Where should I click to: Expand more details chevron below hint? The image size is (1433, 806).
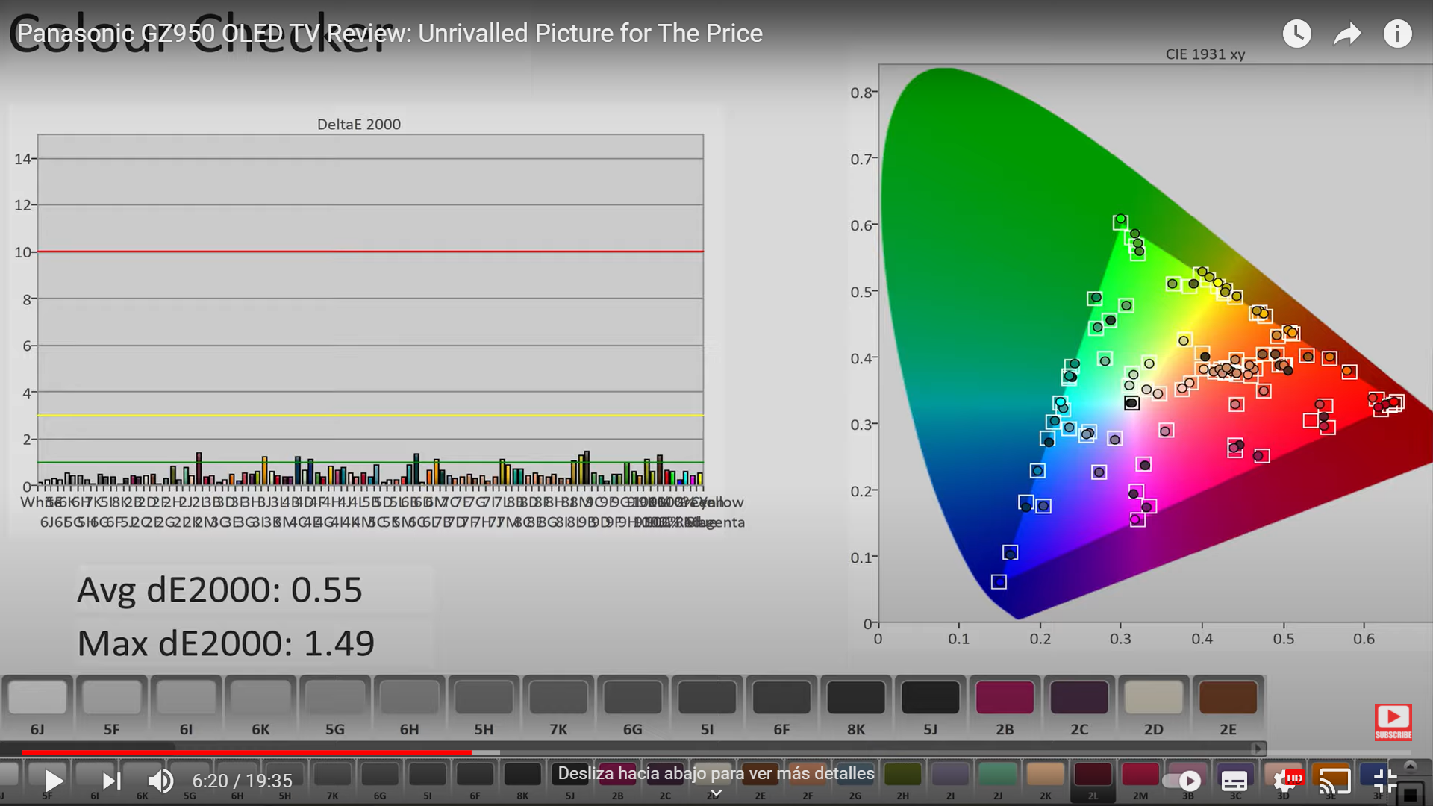tap(716, 793)
